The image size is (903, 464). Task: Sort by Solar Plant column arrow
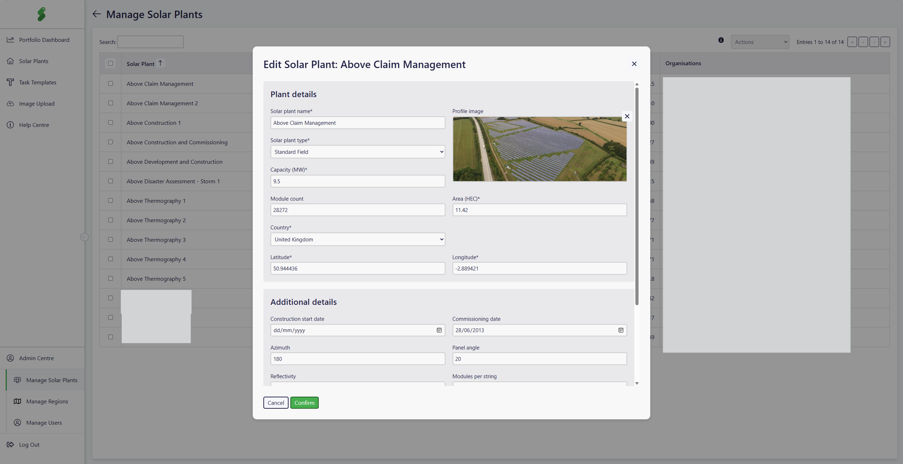(x=160, y=63)
